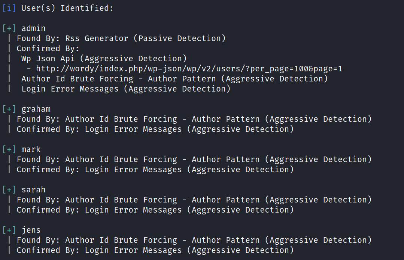
Task: Click jens's "Confirmed By" line
Action: coord(155,250)
